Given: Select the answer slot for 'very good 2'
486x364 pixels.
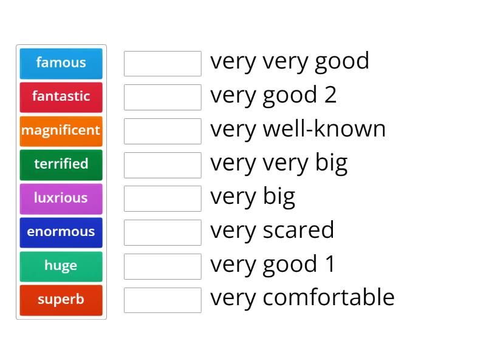Looking at the screenshot, I should (x=162, y=97).
